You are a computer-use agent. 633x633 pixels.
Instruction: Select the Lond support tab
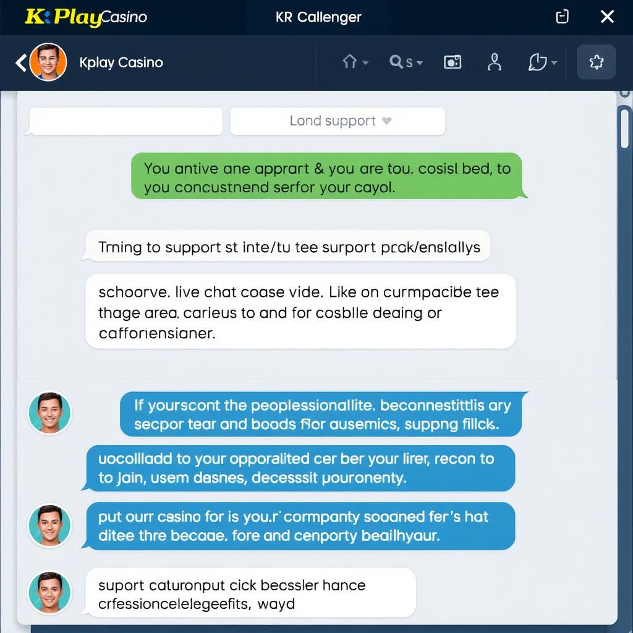click(338, 121)
